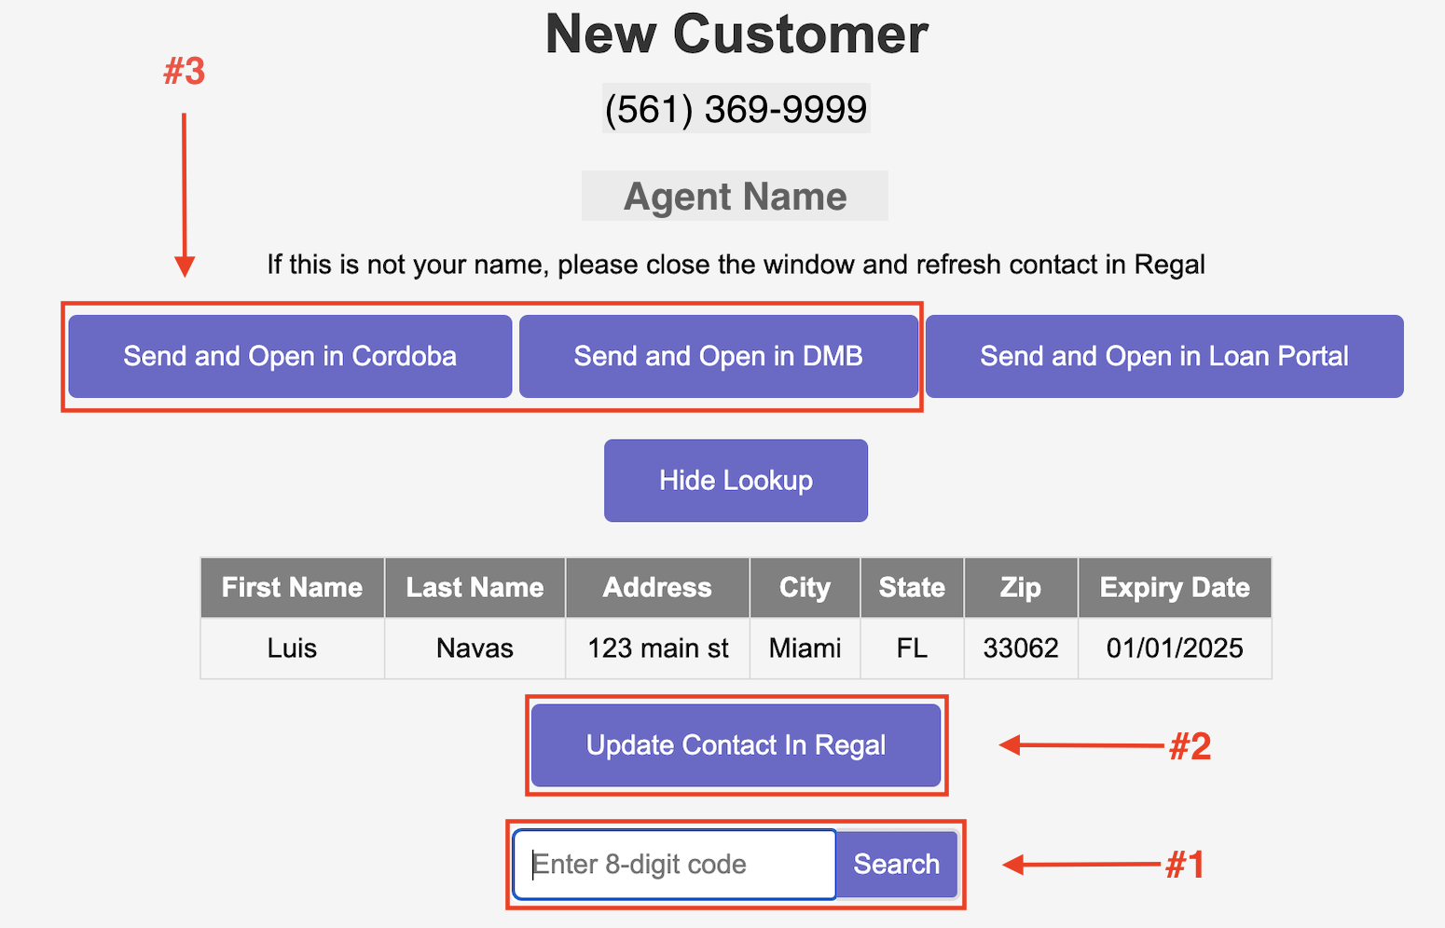Click the Miami city cell
This screenshot has width=1445, height=928.
pos(805,648)
